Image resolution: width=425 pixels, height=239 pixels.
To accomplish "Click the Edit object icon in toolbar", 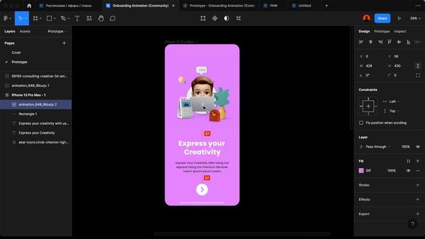I will [203, 19].
